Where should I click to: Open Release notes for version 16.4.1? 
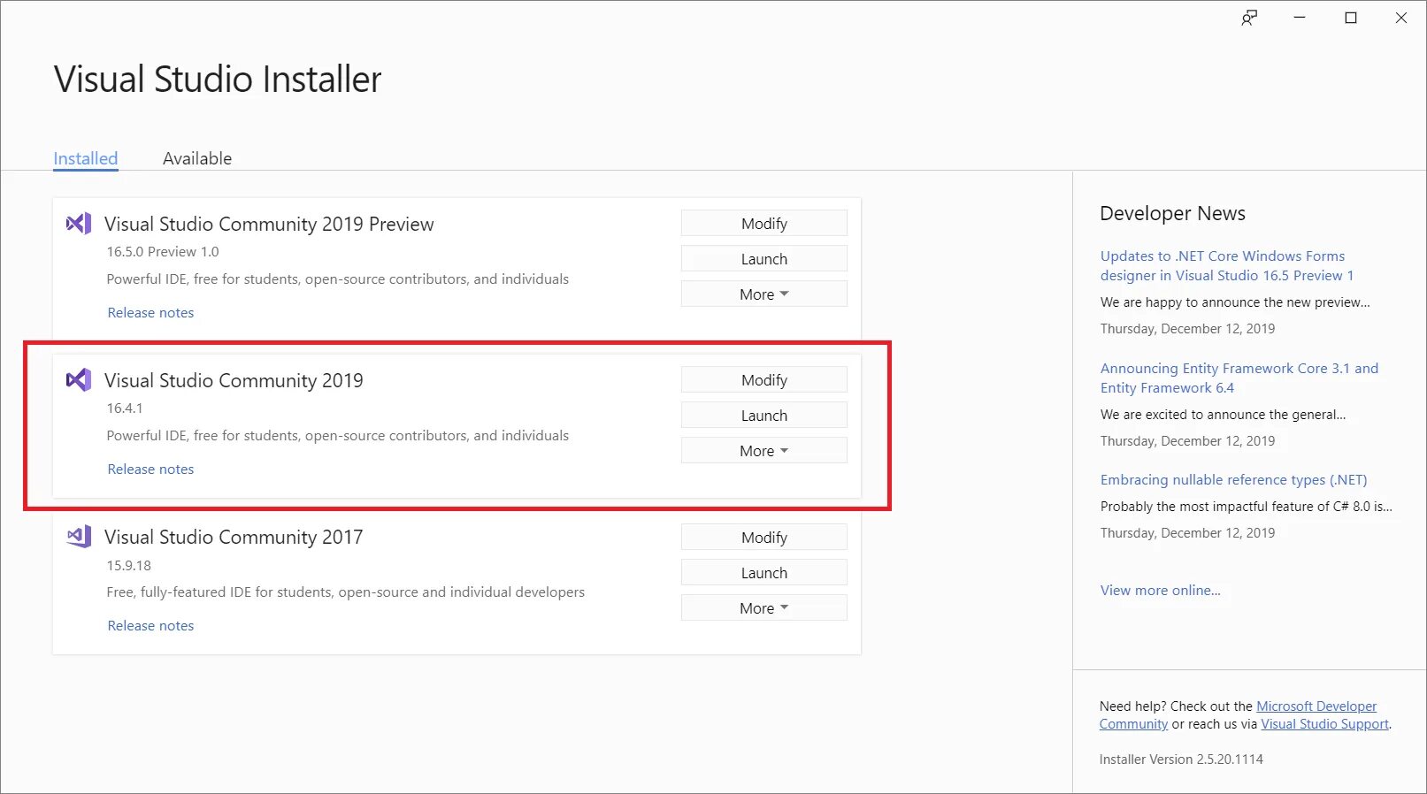(x=150, y=470)
